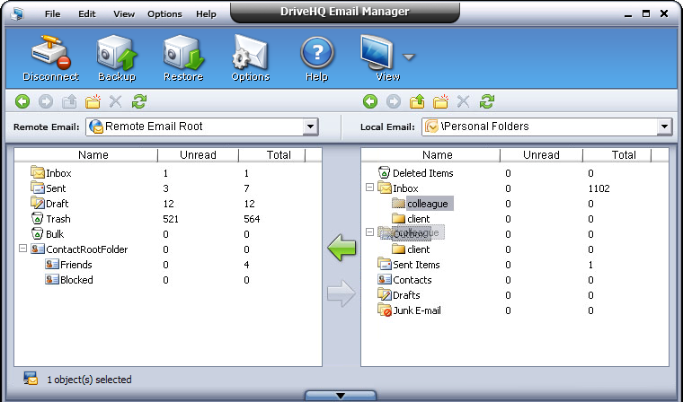The width and height of the screenshot is (683, 402).
Task: Click the Restore safe icon
Action: 182,56
